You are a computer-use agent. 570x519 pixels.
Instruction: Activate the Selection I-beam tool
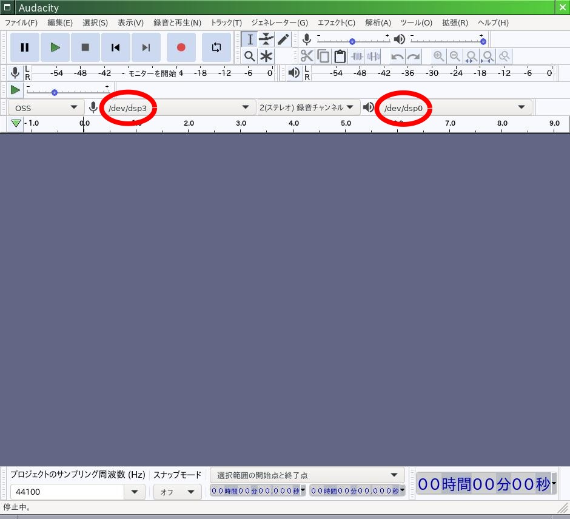(x=250, y=39)
